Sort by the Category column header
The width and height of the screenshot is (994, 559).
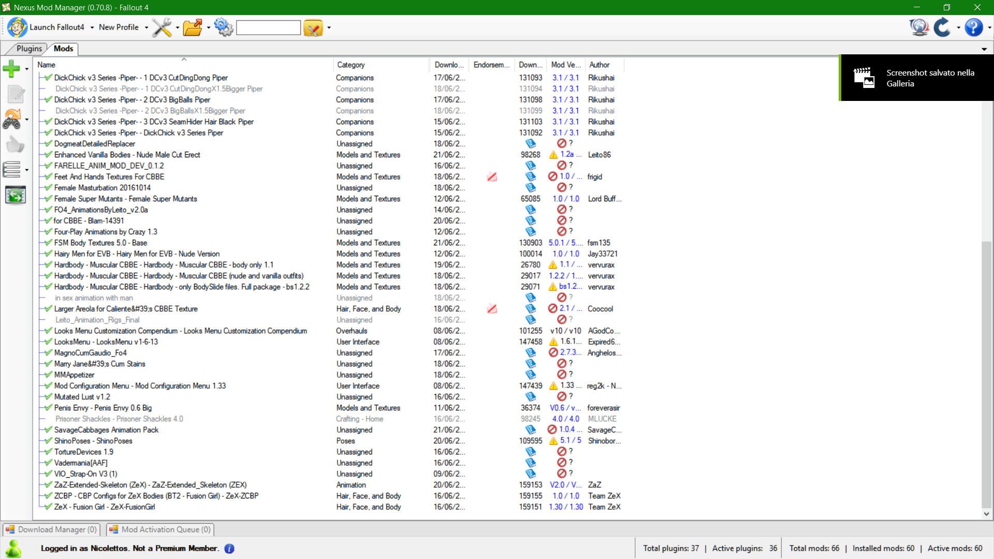pyautogui.click(x=382, y=65)
